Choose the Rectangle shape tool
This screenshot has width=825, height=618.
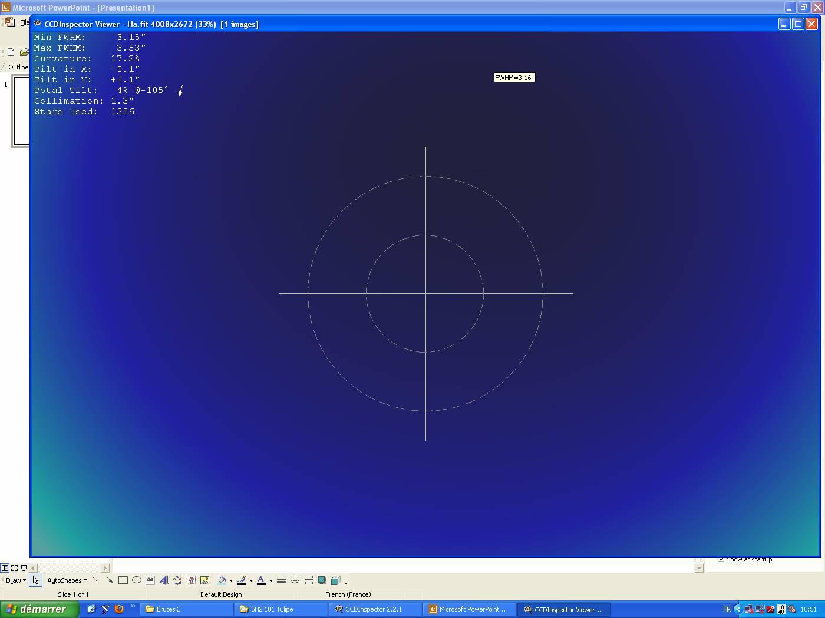[x=123, y=580]
